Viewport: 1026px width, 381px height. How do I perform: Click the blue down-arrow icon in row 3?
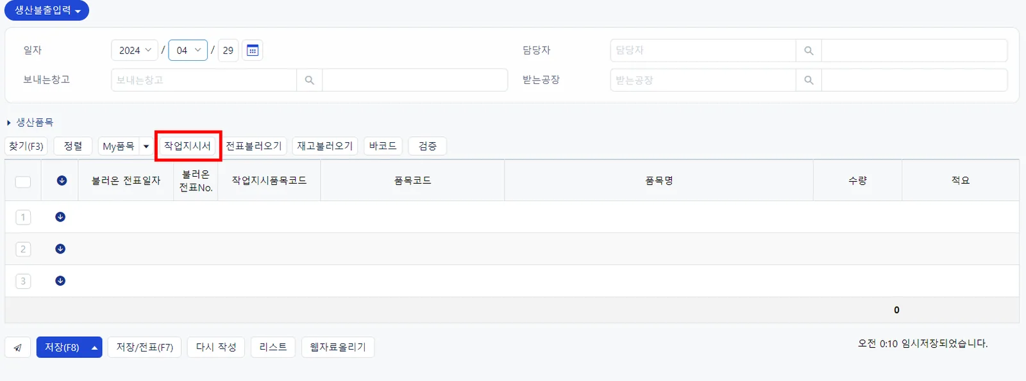coord(60,281)
